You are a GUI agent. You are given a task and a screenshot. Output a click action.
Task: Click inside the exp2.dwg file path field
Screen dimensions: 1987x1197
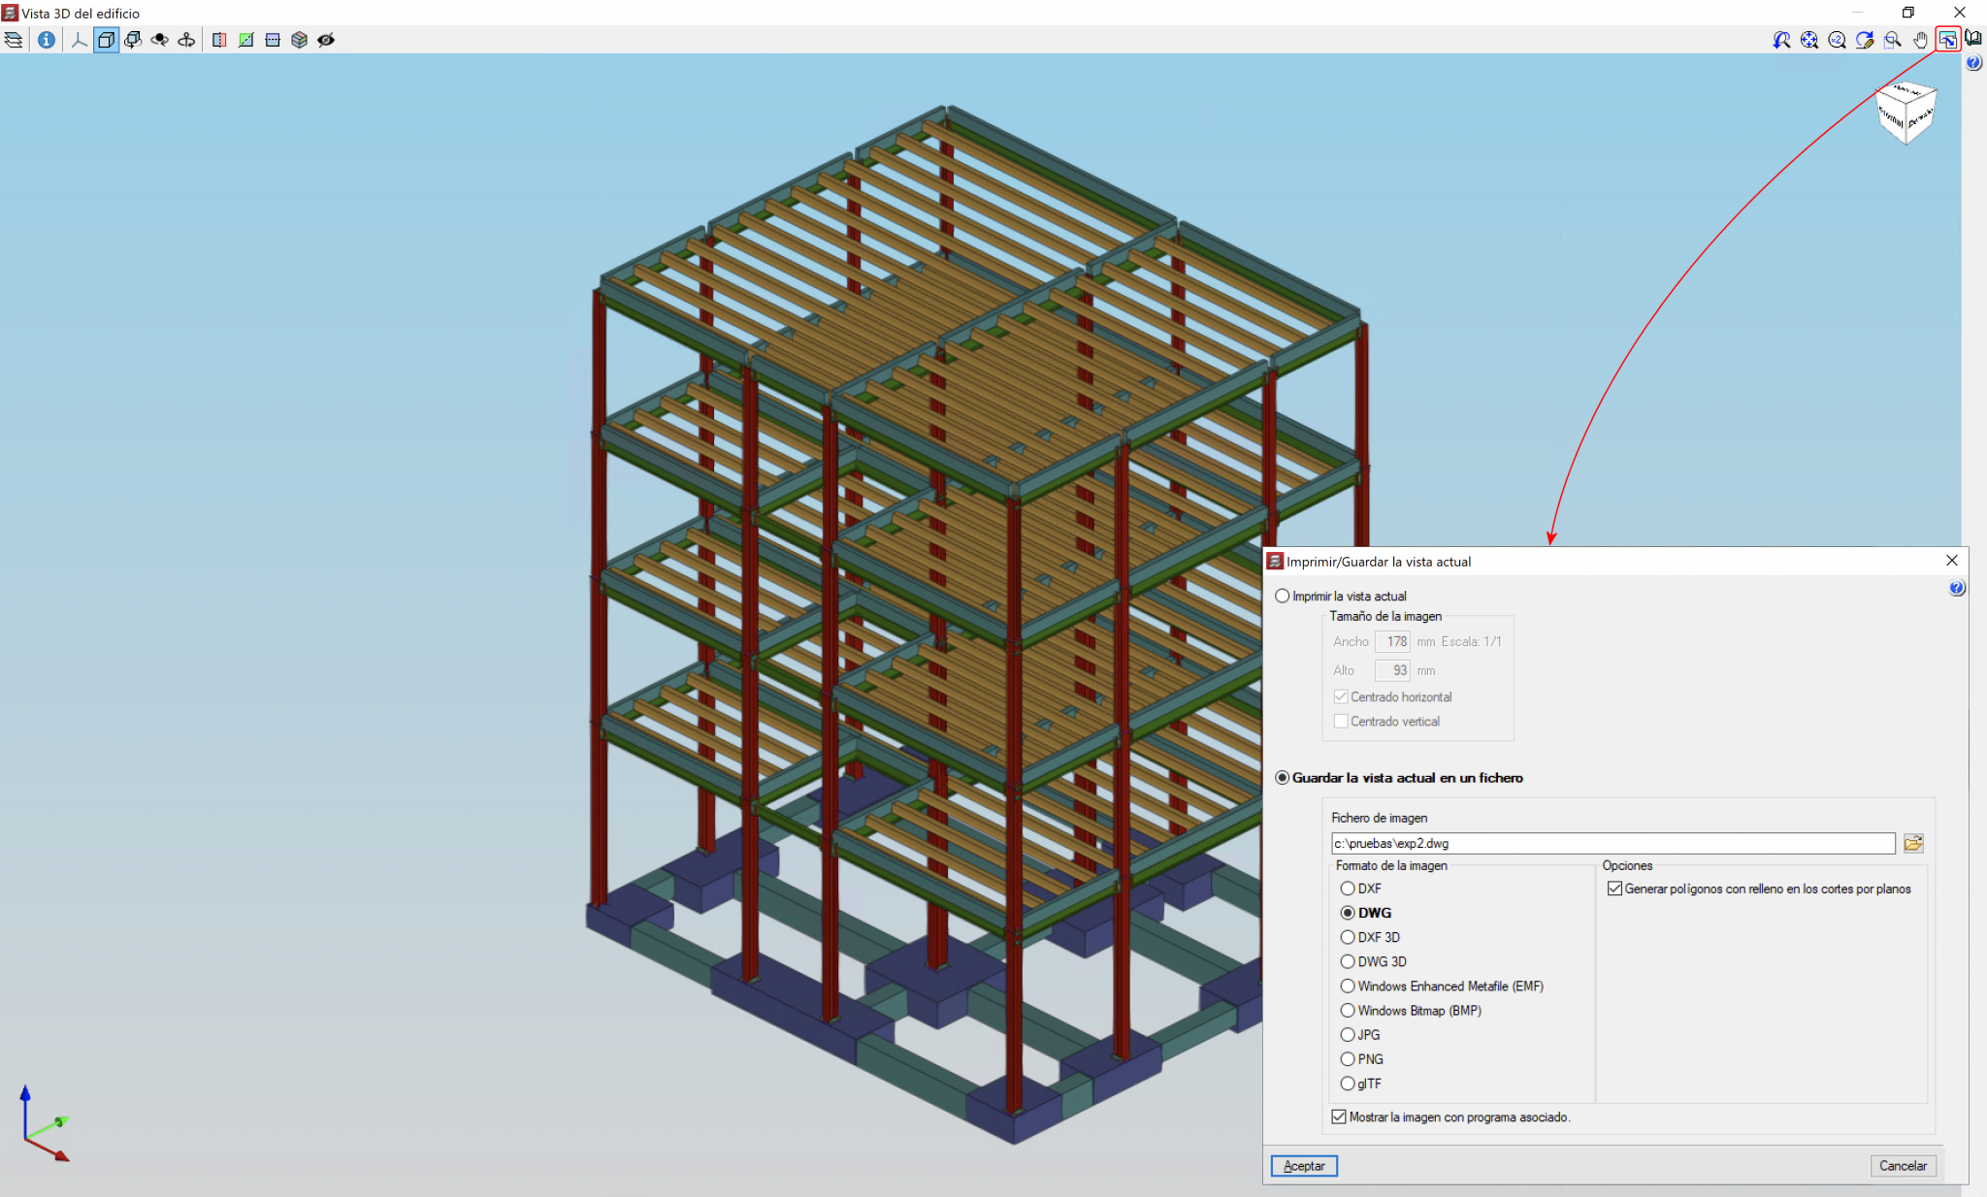pyautogui.click(x=1552, y=843)
